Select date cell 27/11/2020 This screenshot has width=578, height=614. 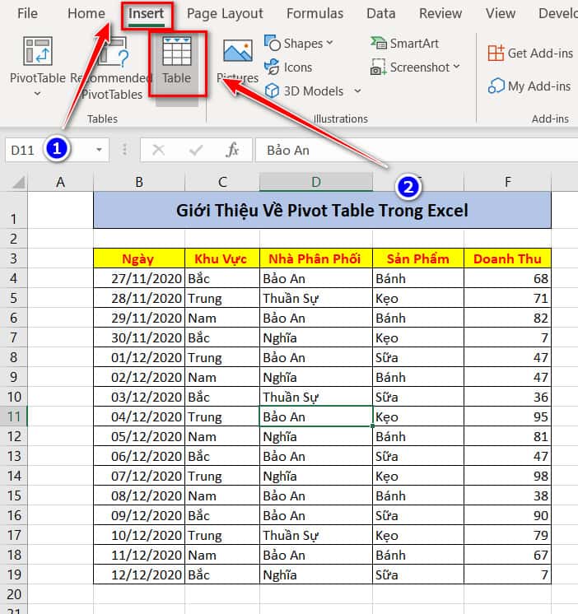pyautogui.click(x=139, y=278)
